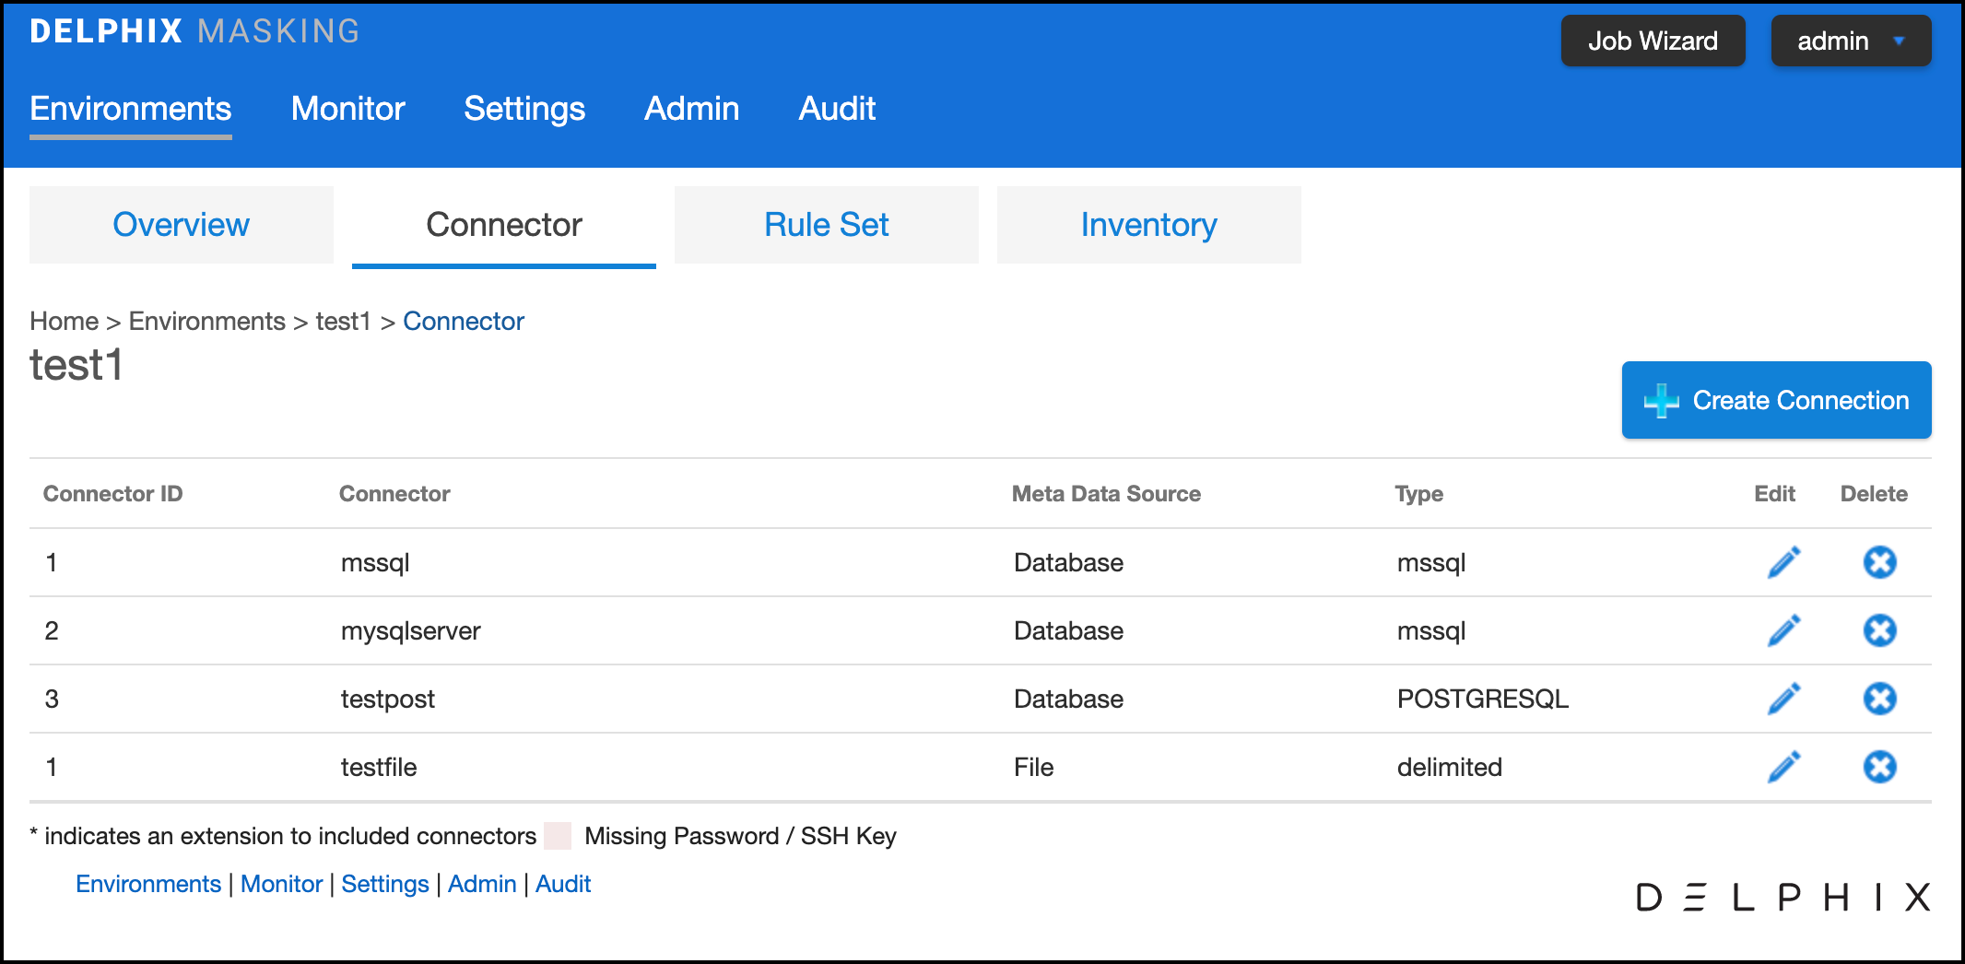Open the test1 breadcrumb entry

coord(341,321)
